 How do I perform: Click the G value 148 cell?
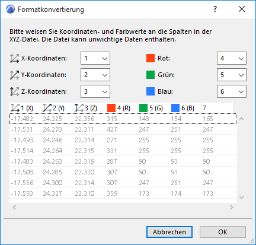(144, 119)
